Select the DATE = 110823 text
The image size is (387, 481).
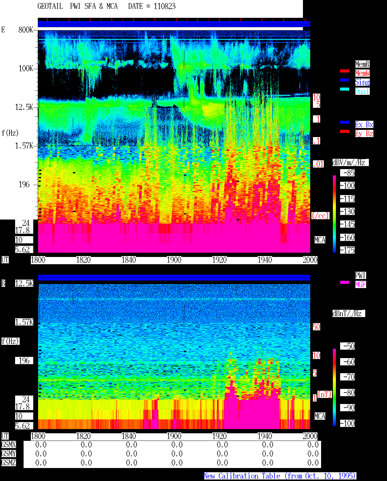pos(152,6)
